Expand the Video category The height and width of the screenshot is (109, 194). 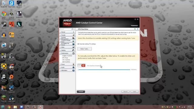pos(67,47)
